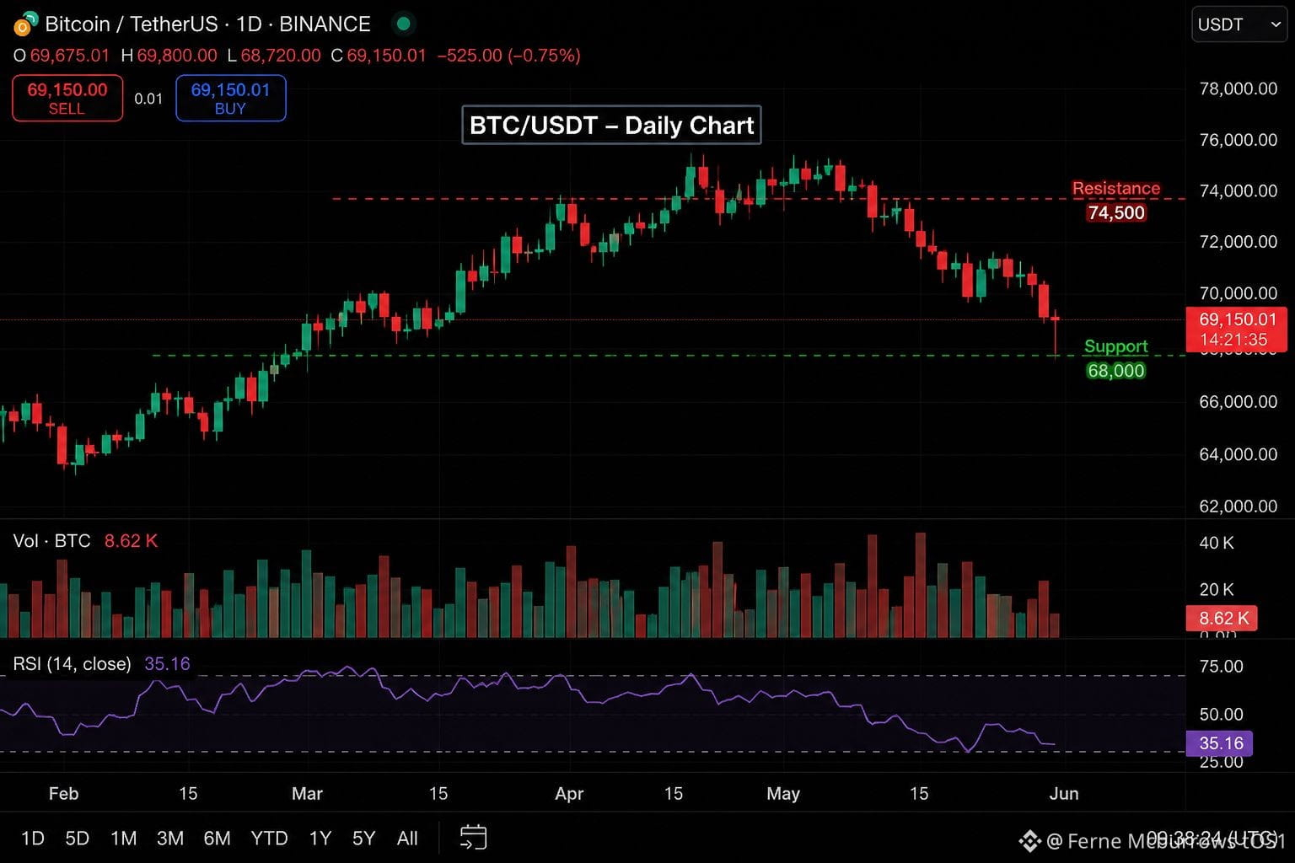Click the 64,000.00 price axis label
This screenshot has height=863, width=1295.
[x=1238, y=454]
